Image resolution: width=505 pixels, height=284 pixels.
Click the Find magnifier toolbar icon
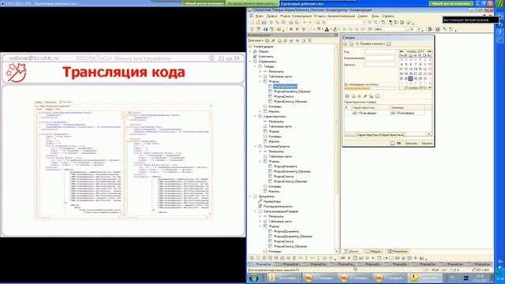tap(317, 23)
